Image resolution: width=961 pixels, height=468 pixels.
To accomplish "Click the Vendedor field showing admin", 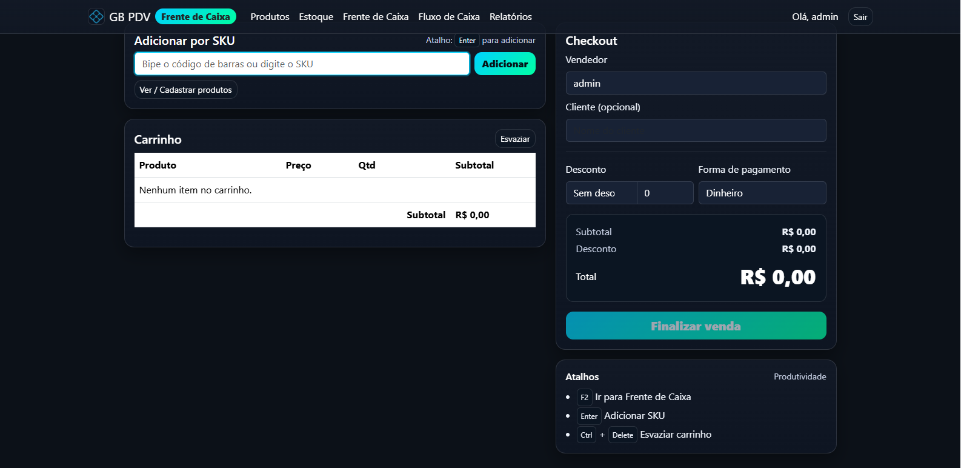I will pos(695,83).
